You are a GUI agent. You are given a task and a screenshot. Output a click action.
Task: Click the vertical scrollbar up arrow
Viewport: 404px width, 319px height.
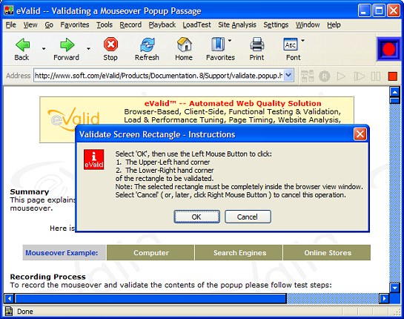tap(394, 92)
